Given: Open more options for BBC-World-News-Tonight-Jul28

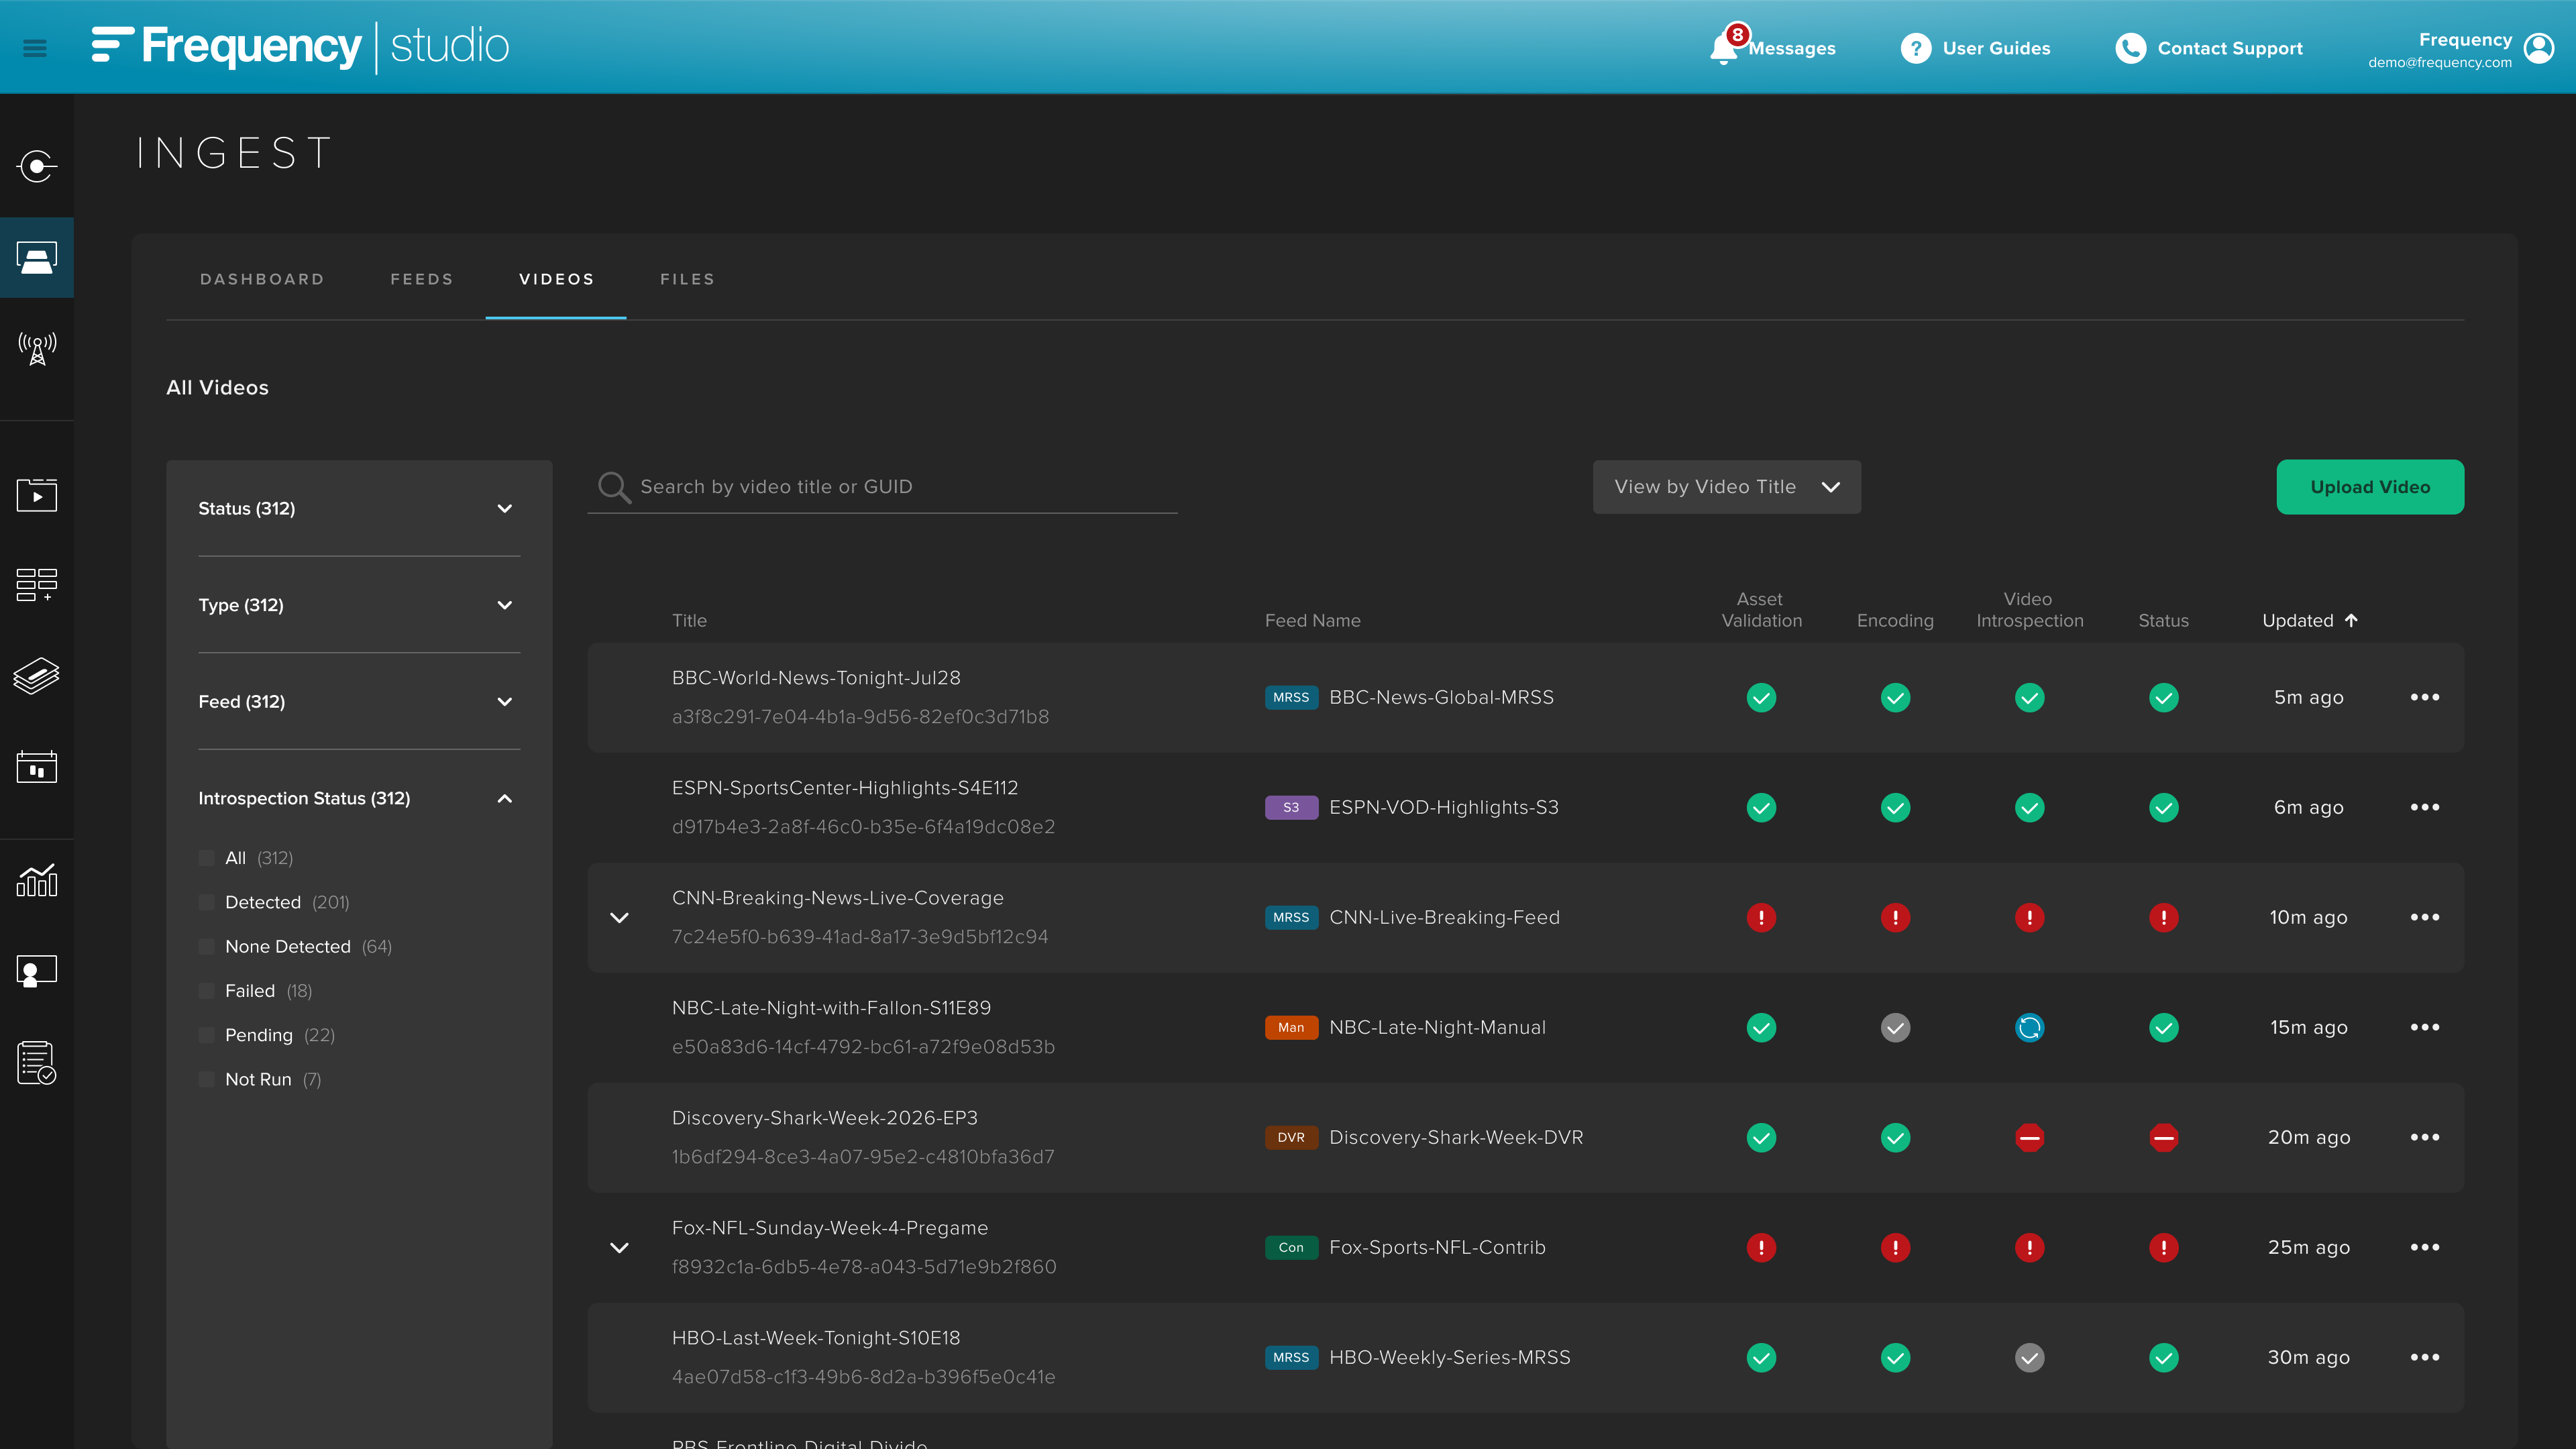Looking at the screenshot, I should coord(2425,697).
